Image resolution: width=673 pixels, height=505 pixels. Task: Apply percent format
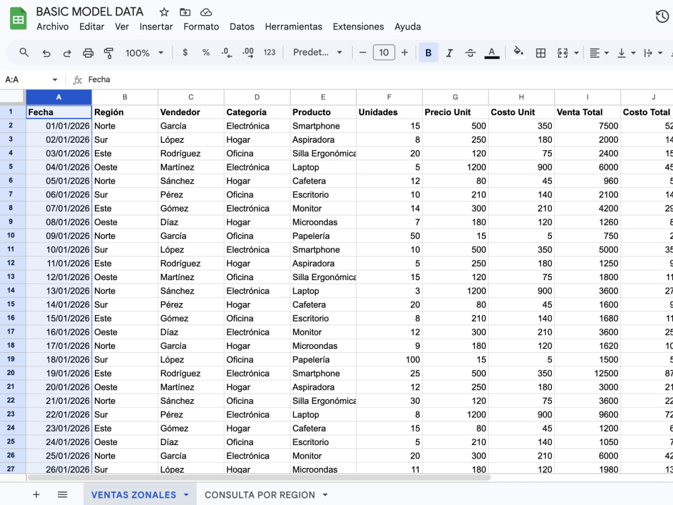pos(206,53)
